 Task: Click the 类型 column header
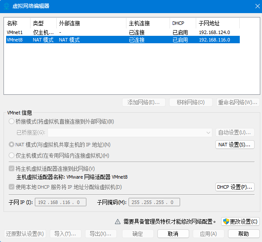tap(44, 23)
